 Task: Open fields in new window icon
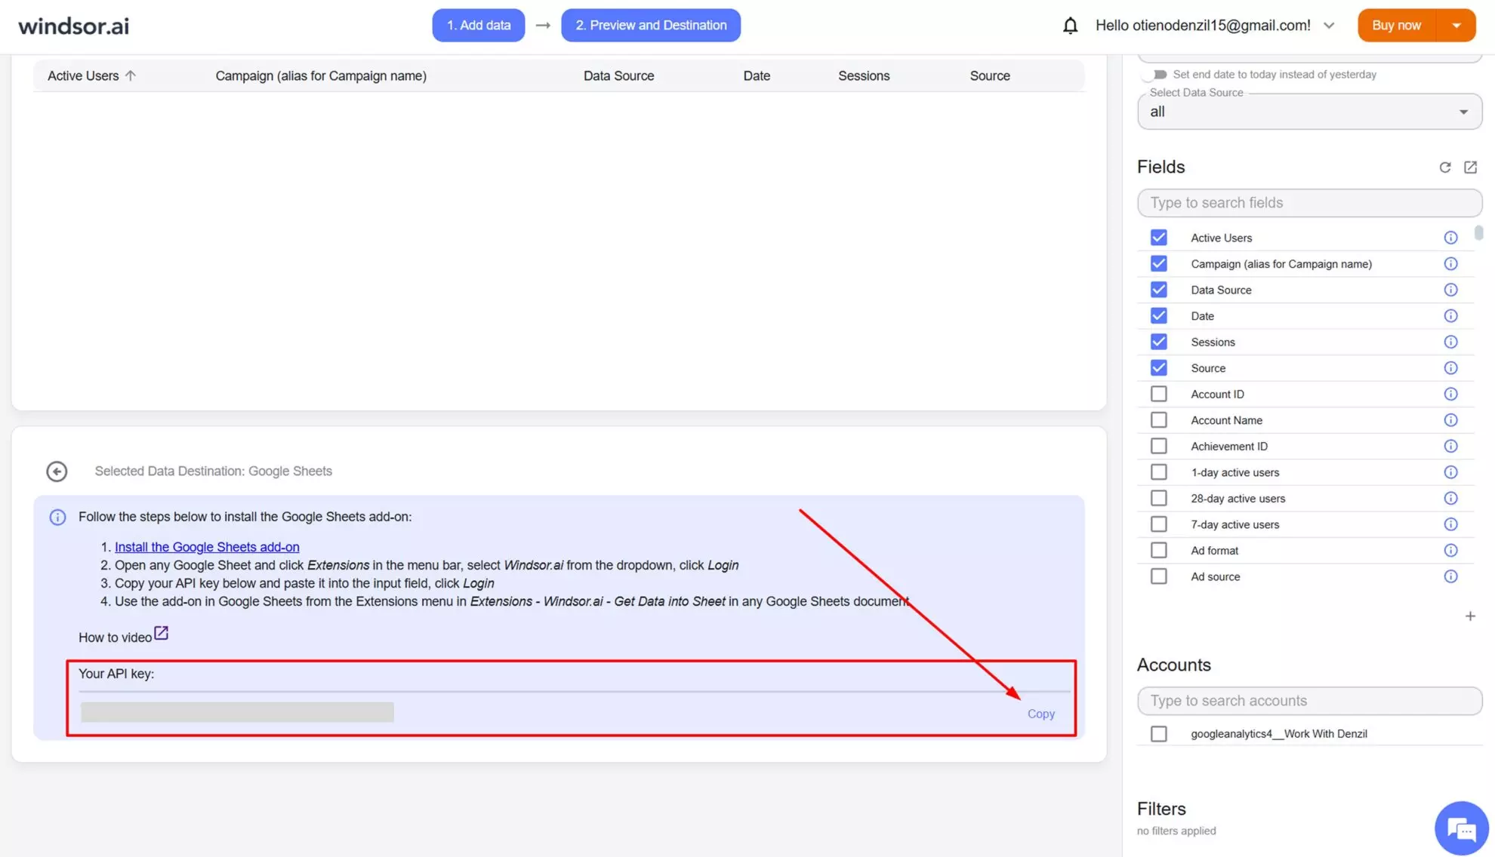pos(1470,167)
